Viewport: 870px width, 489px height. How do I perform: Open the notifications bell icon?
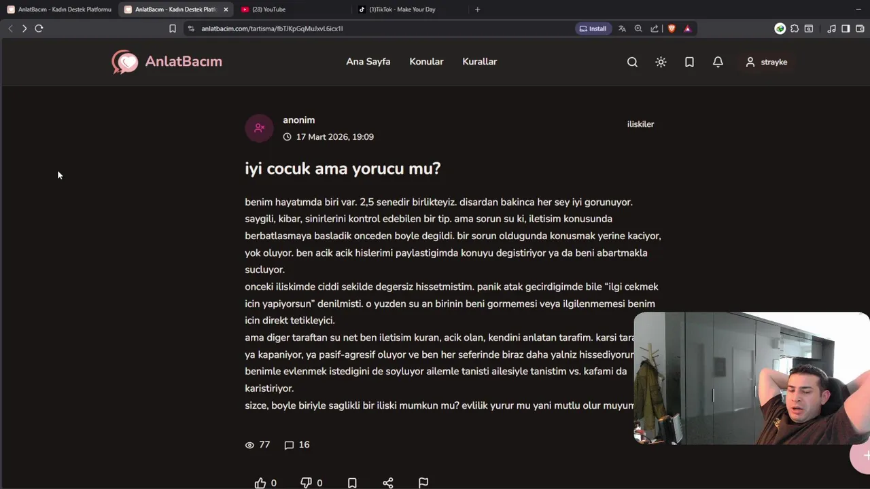[718, 62]
